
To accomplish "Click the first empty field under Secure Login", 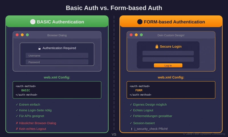I will (168, 53).
